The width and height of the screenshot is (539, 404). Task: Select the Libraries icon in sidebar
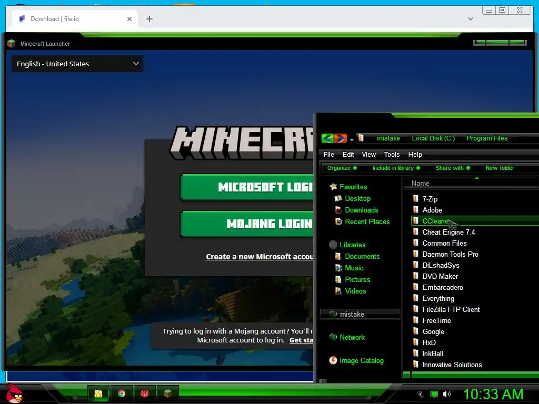333,245
